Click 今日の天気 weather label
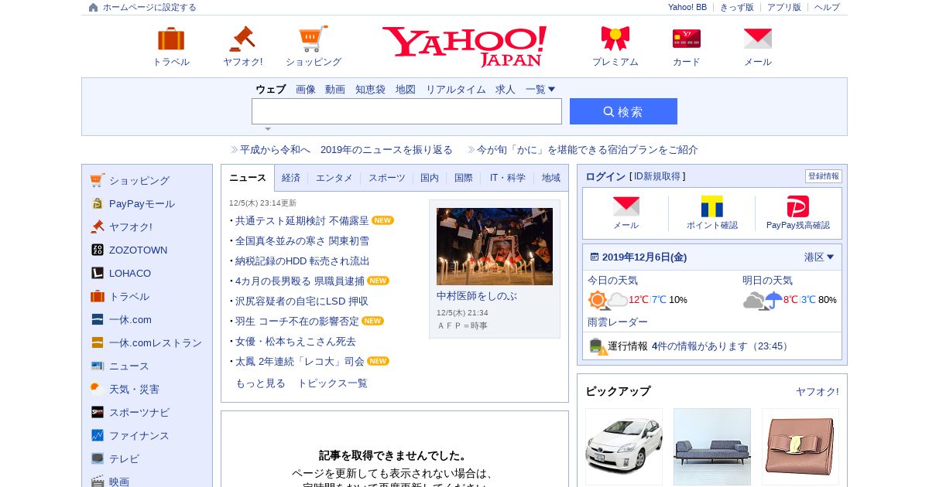 click(x=612, y=280)
